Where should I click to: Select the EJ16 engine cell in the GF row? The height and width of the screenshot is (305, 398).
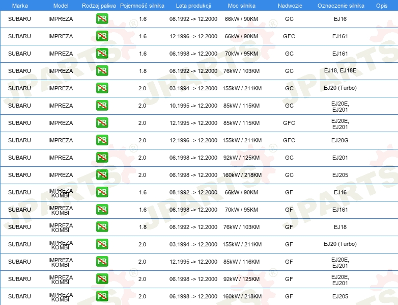coord(340,192)
